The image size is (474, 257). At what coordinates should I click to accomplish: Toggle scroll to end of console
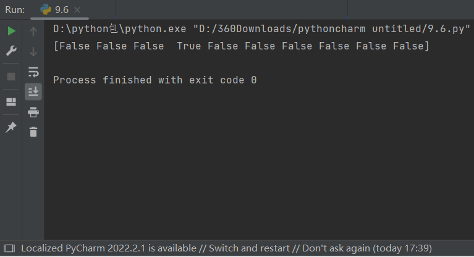33,91
